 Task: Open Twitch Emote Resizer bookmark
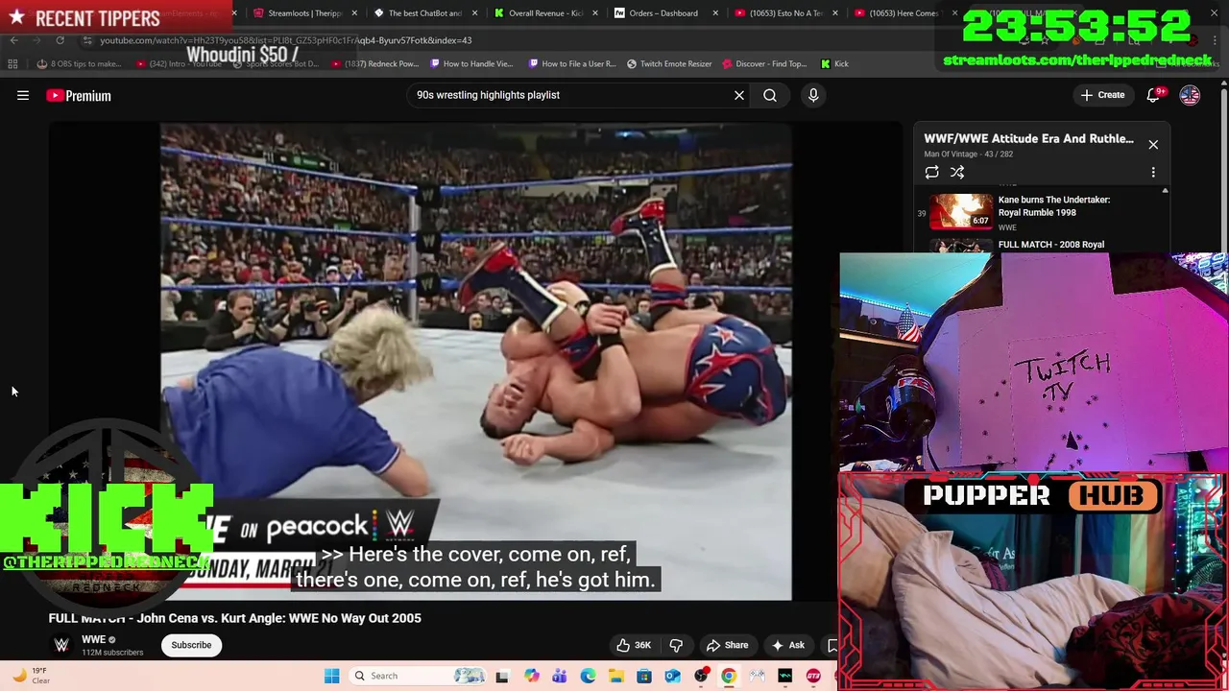pos(669,64)
